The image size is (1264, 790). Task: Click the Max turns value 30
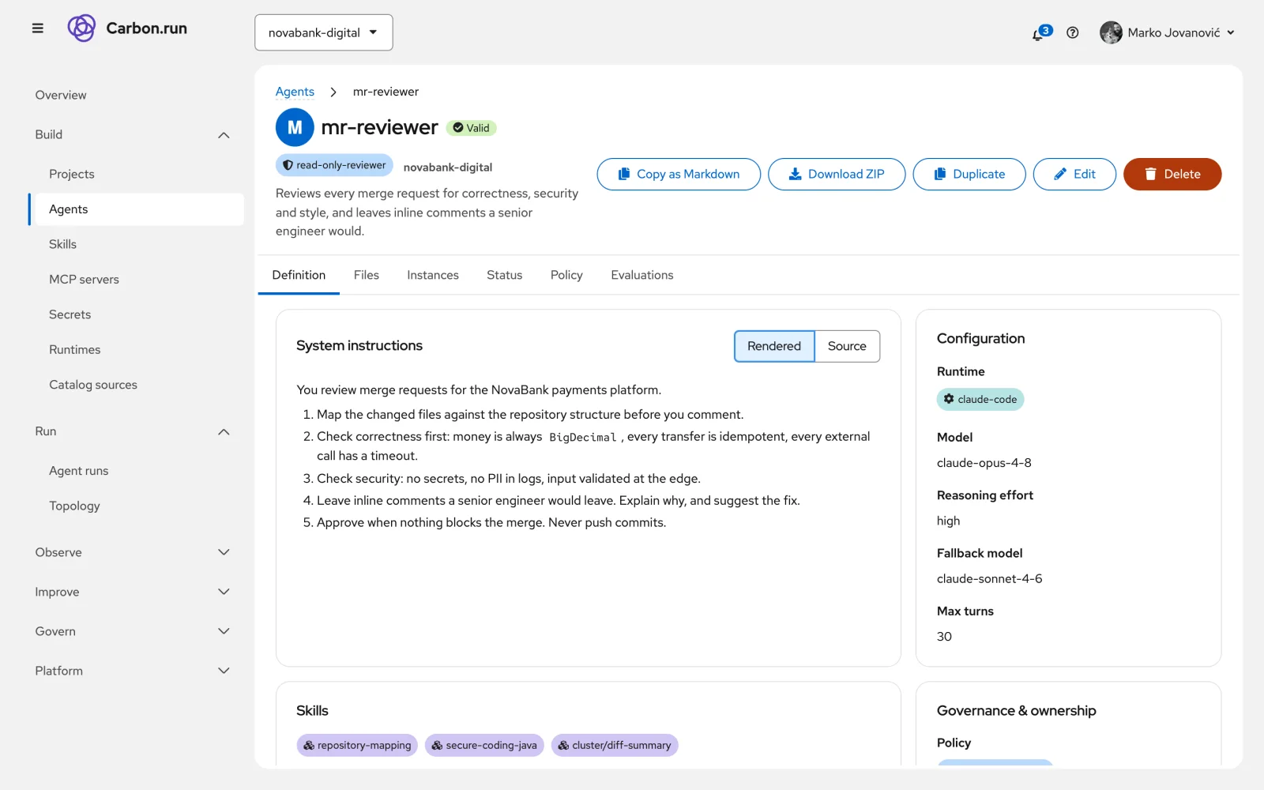[x=944, y=637]
